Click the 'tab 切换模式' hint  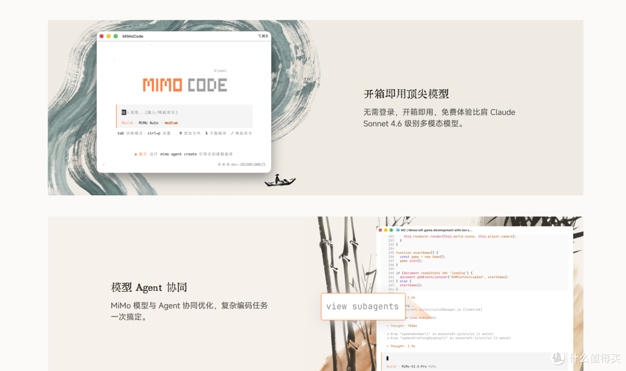coord(130,133)
